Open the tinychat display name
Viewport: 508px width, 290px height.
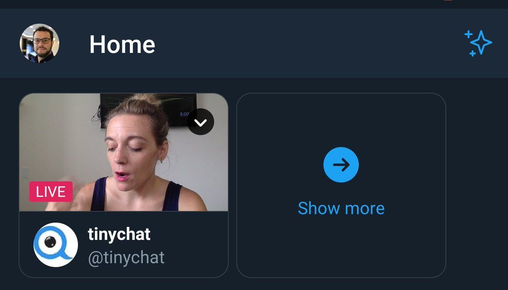point(119,234)
